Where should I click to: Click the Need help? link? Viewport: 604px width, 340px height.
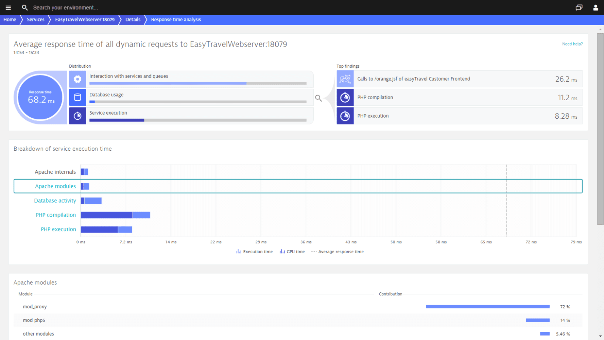pyautogui.click(x=572, y=44)
